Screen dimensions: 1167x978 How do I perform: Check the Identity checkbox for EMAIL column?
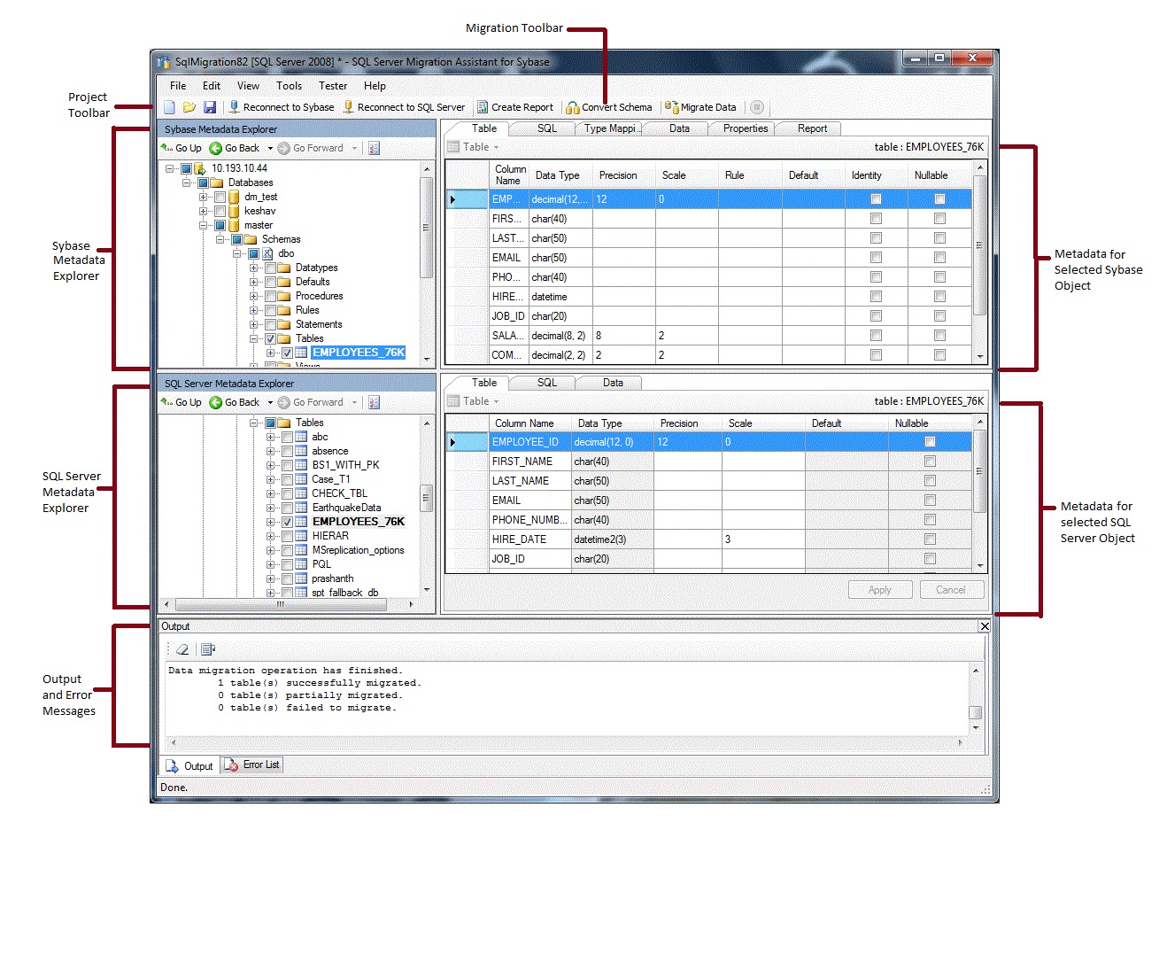click(876, 257)
